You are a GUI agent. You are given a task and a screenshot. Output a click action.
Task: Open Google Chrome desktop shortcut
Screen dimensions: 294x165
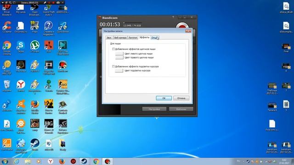(x=7, y=48)
